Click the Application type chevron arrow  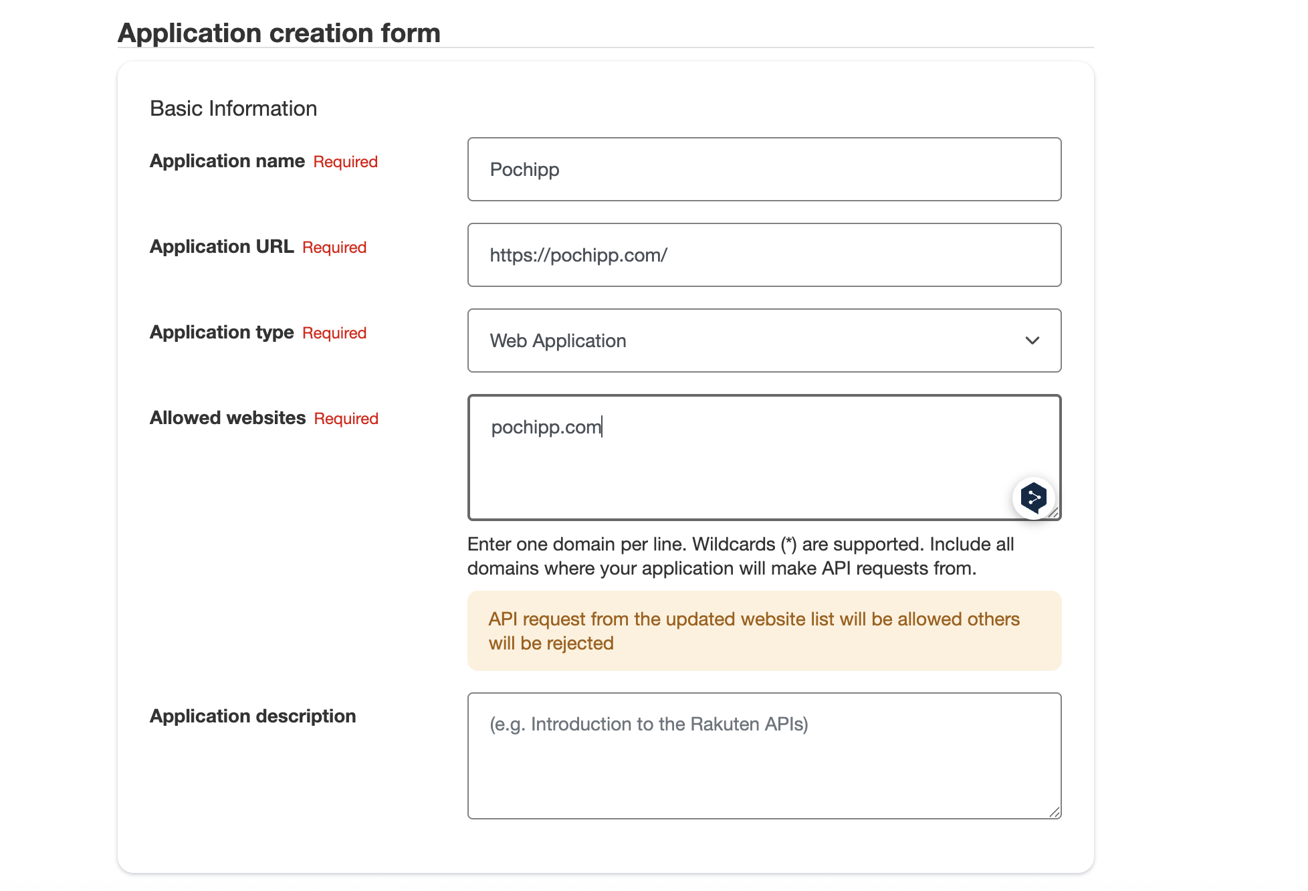[x=1032, y=340]
